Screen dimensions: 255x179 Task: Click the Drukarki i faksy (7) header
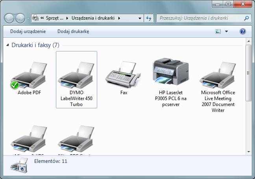(x=35, y=45)
